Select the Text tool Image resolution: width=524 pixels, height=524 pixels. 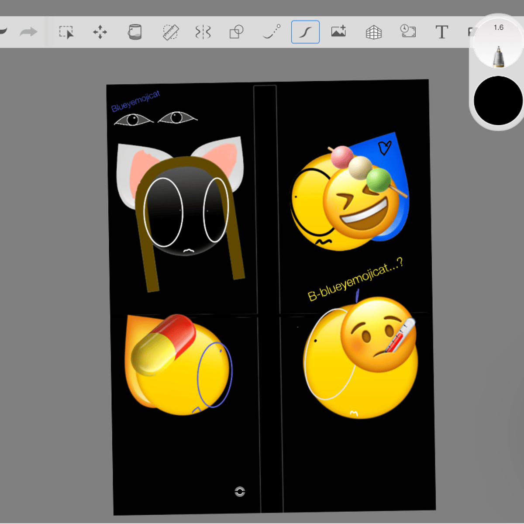tap(441, 32)
